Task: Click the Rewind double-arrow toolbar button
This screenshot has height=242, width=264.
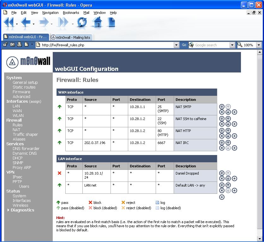Action: coord(9,22)
